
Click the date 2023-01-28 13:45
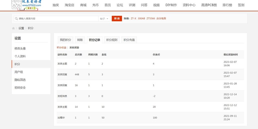230,85
